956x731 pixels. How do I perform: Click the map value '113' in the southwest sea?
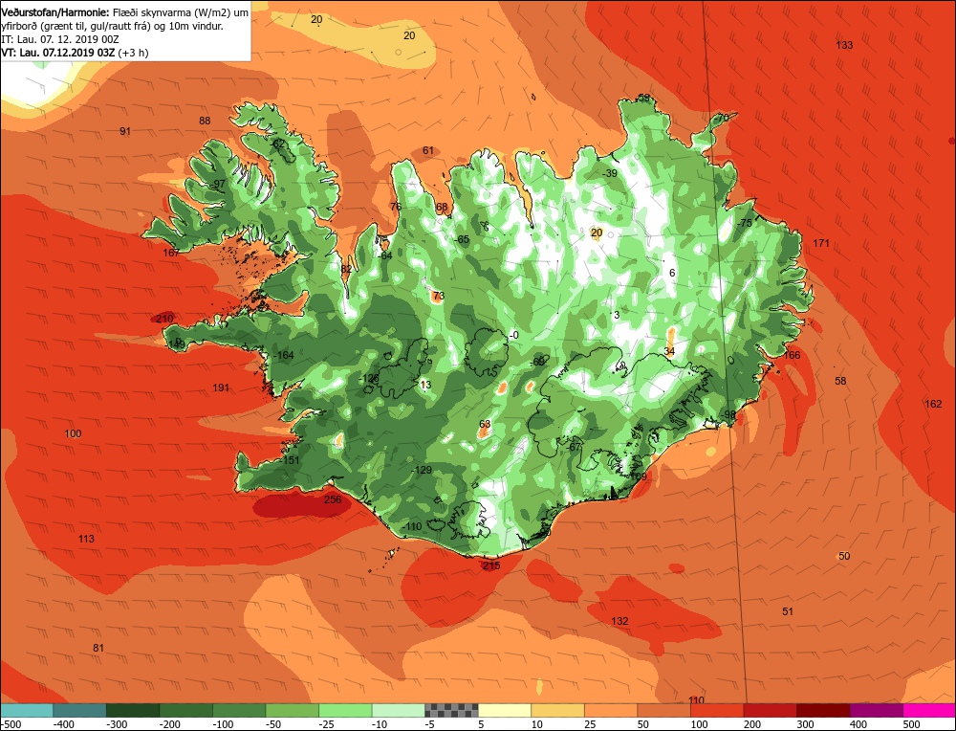click(x=87, y=539)
